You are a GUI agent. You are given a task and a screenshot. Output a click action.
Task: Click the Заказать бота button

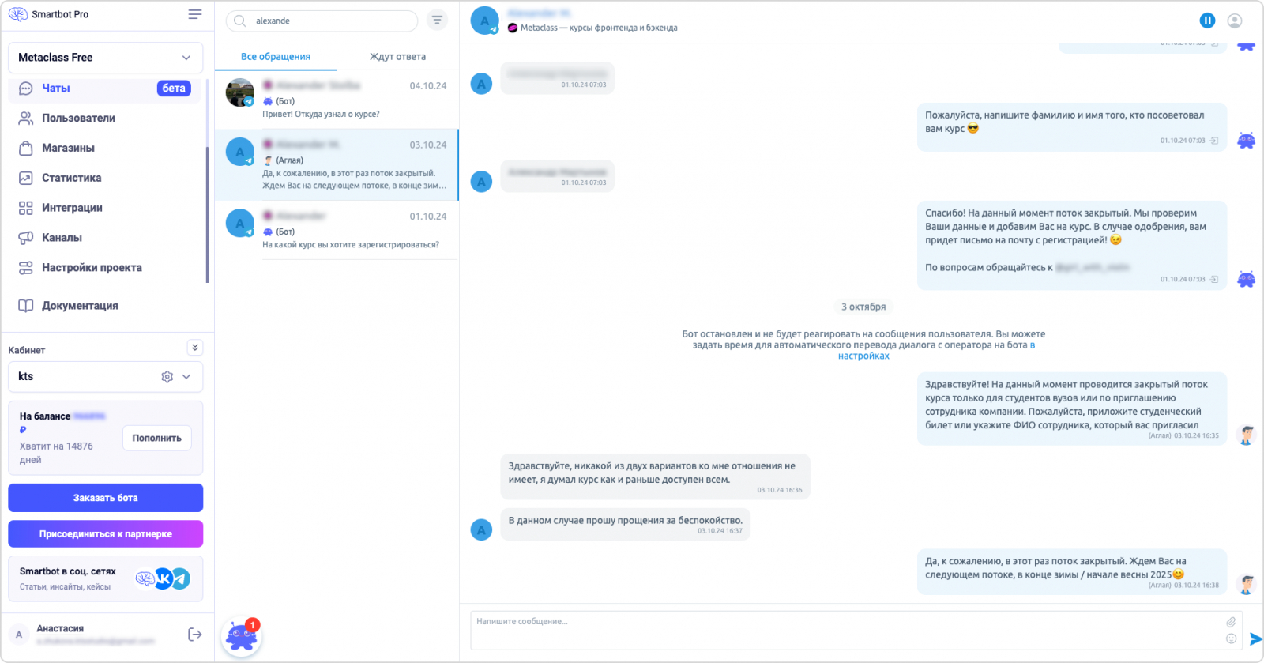coord(106,498)
